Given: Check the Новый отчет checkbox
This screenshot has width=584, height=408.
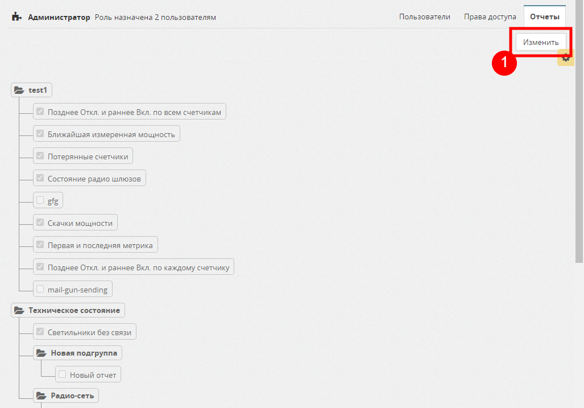Looking at the screenshot, I should (x=63, y=374).
